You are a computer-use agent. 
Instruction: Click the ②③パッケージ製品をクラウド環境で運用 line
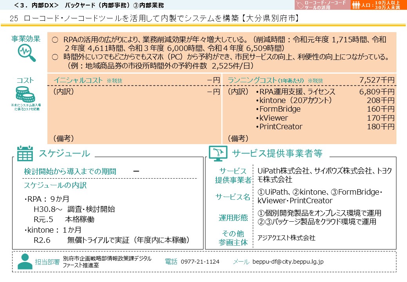point(317,222)
